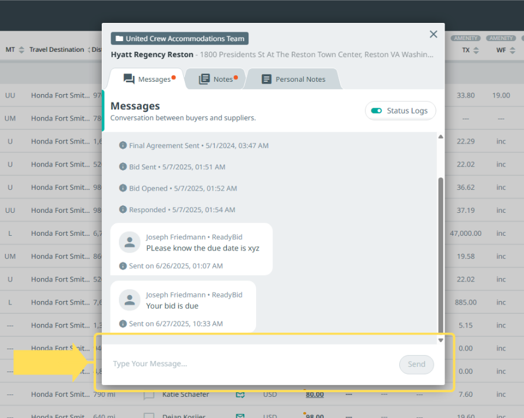The height and width of the screenshot is (418, 524).
Task: Sort by Travel Destination column
Action: 89,50
